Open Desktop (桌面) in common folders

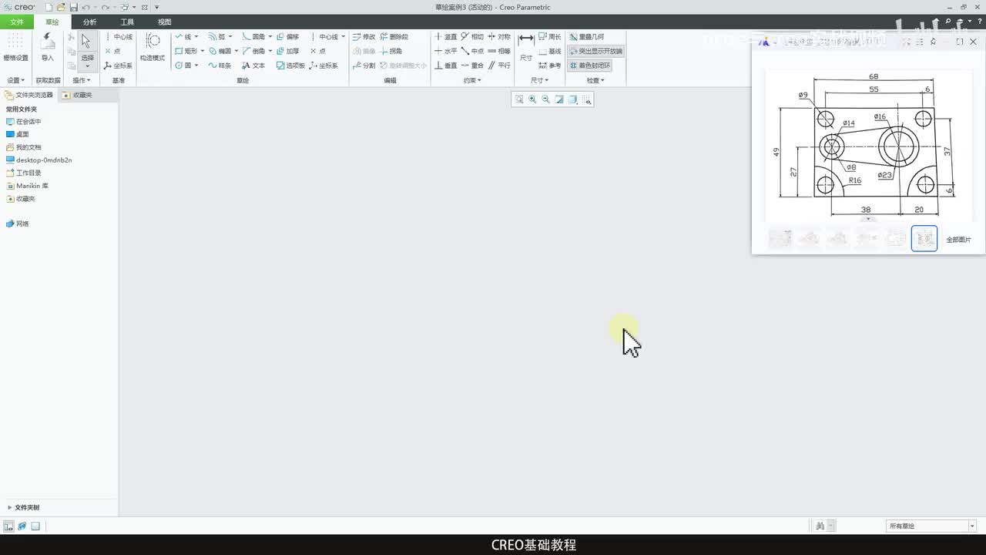pos(17,134)
